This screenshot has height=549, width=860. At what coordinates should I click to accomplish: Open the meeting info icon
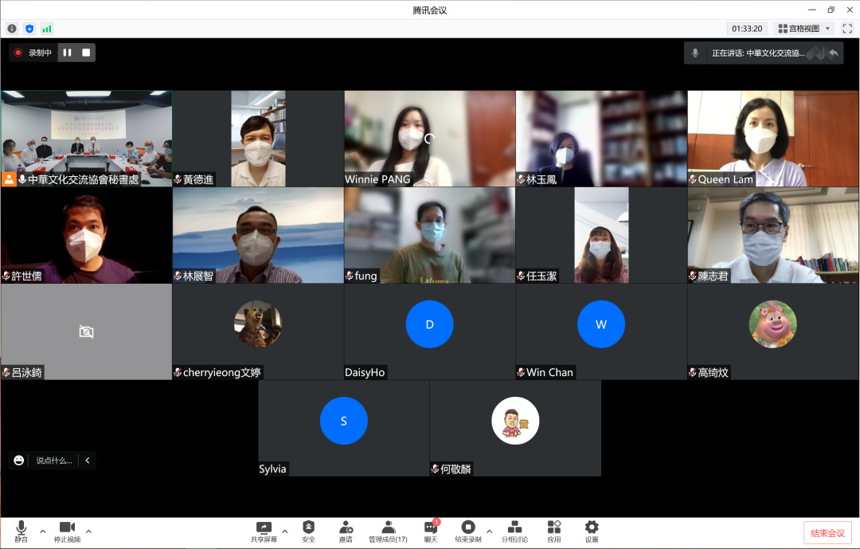pos(12,29)
